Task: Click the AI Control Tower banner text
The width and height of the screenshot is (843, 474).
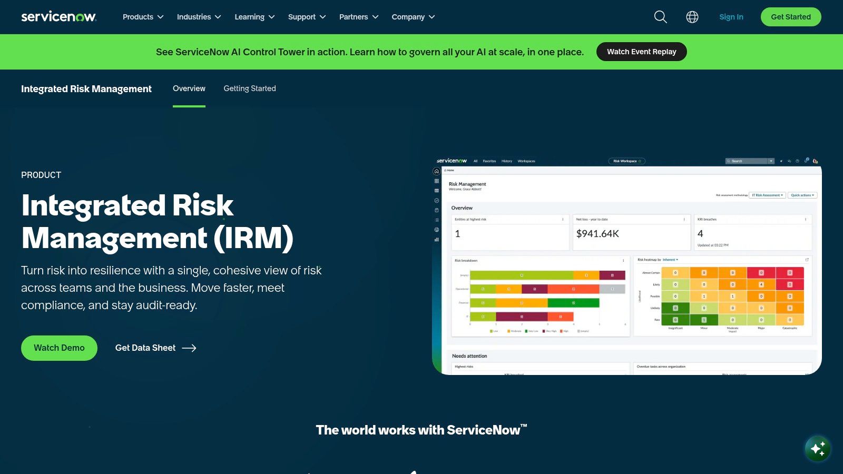Action: (370, 52)
